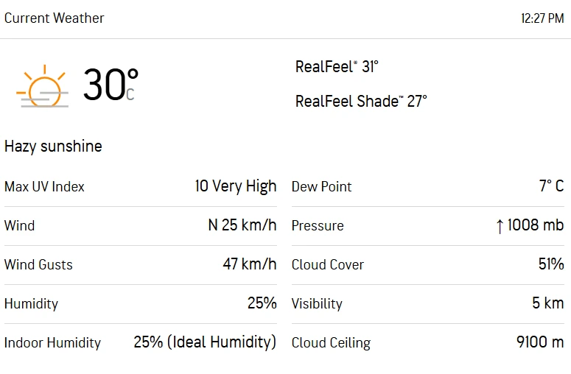
Task: Click the 12:27 PM timestamp
Action: coord(542,18)
